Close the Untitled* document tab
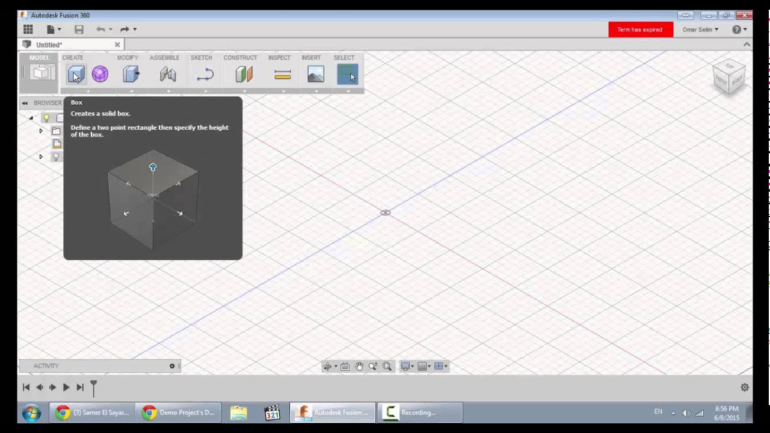The height and width of the screenshot is (433, 770). (x=117, y=45)
